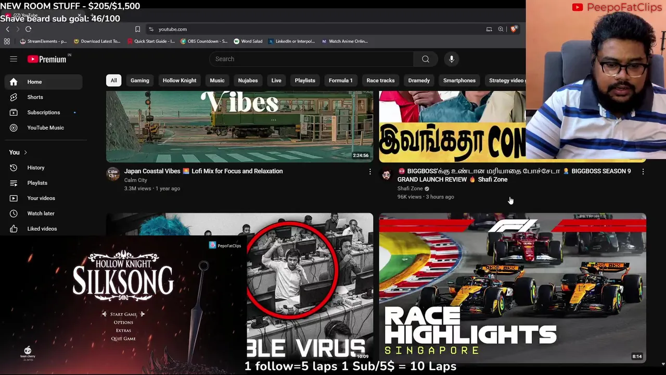Viewport: 666px width, 375px height.
Task: Click the search magnifier button
Action: pos(426,59)
